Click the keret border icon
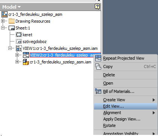Screen dimensions: 158x136 point(19,35)
